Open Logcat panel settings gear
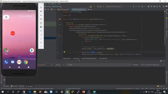The width and height of the screenshot is (168, 94). [x=161, y=61]
